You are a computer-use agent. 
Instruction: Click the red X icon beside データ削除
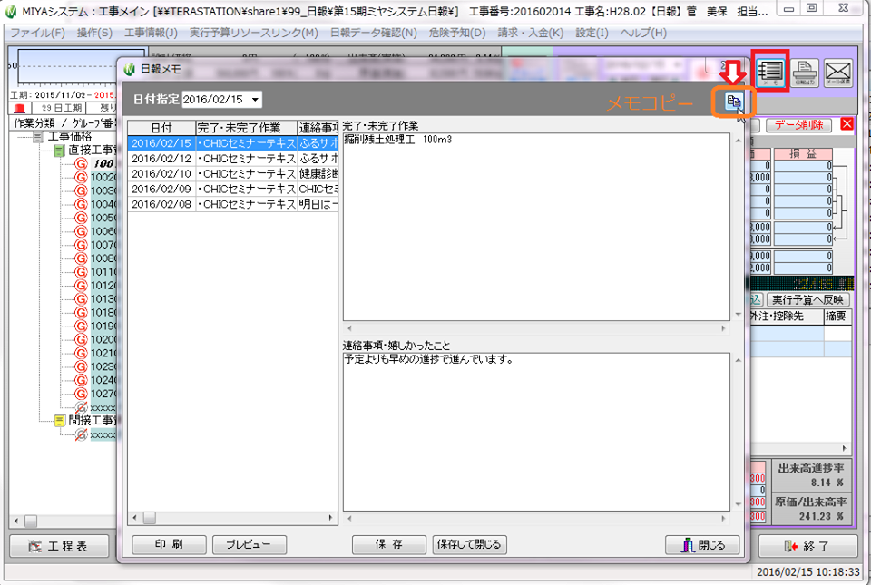pos(847,123)
